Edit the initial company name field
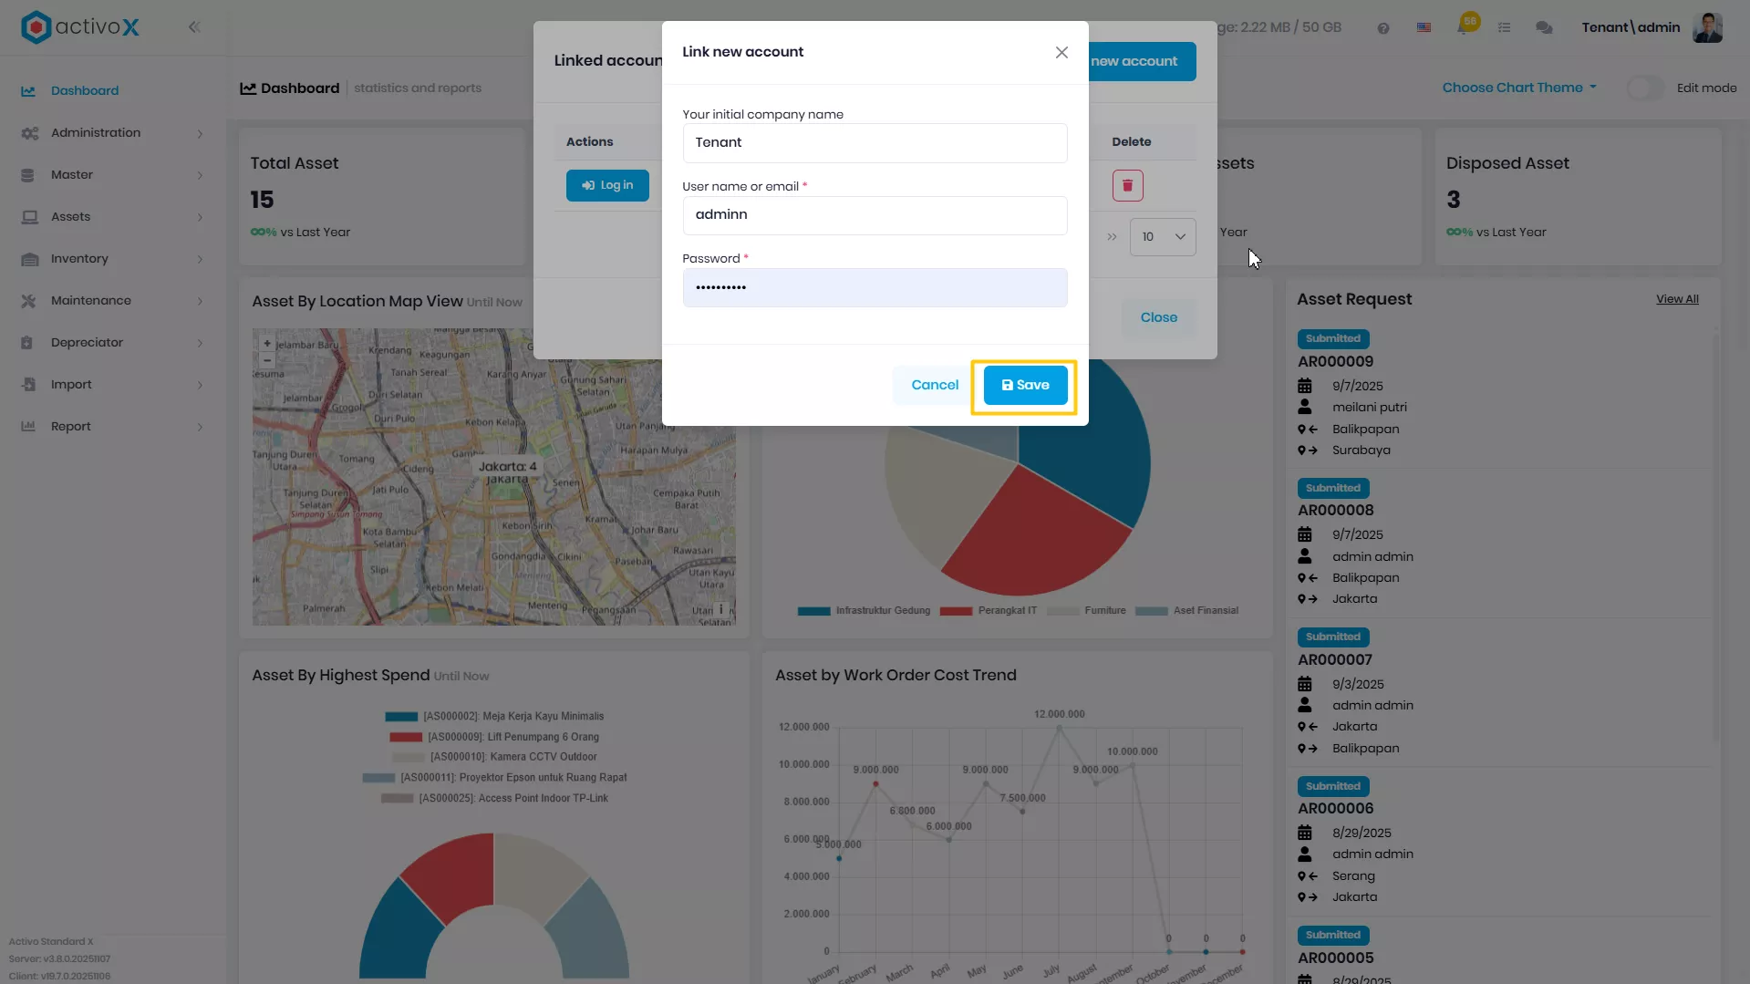This screenshot has height=984, width=1750. [x=875, y=143]
